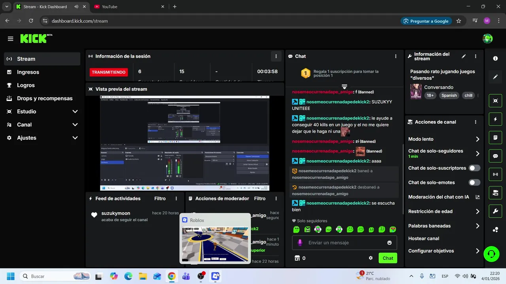Click Preguntar a Google button
Viewport: 506px width, 284px height.
pos(426,21)
